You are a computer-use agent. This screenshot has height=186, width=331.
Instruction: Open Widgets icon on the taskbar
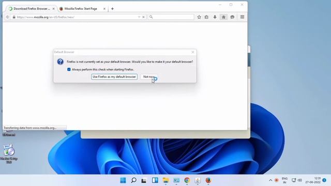coord(155,180)
